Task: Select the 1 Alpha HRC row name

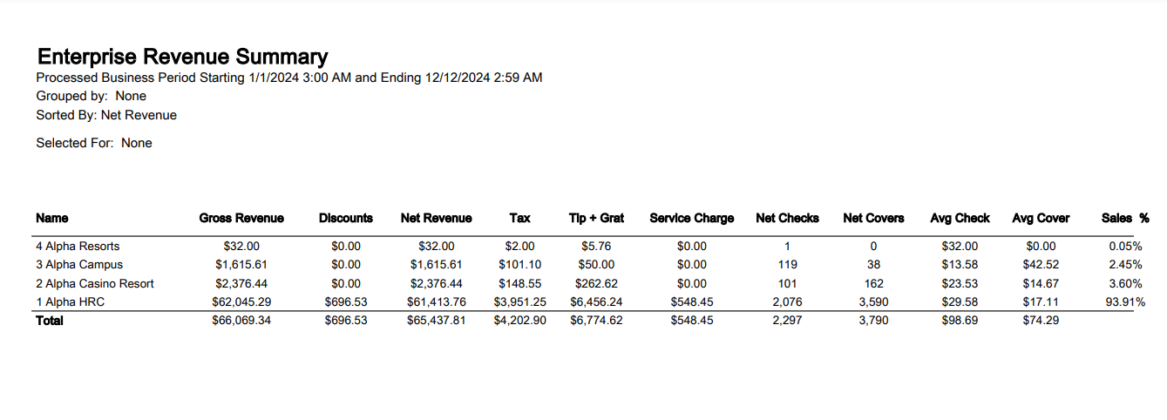Action: 71,302
